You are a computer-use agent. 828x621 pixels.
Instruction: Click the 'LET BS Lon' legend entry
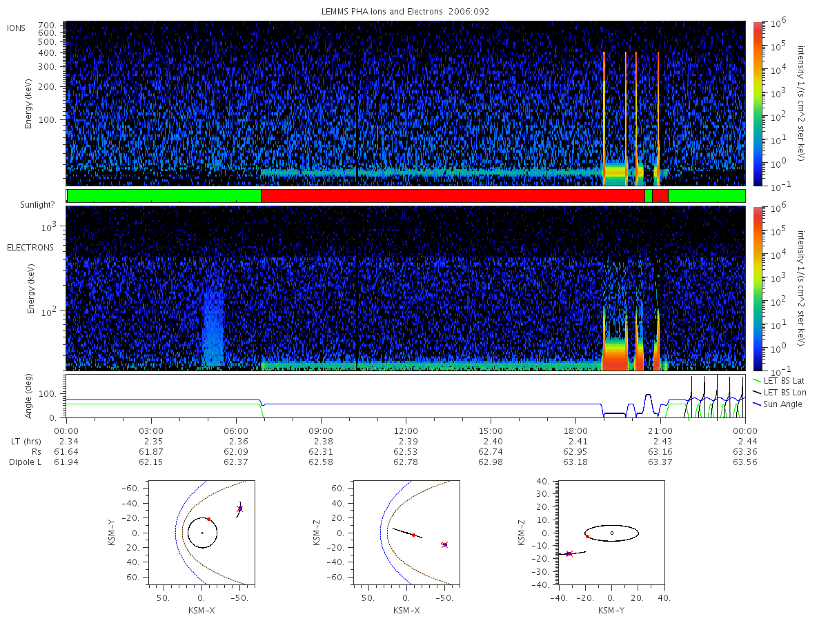778,392
